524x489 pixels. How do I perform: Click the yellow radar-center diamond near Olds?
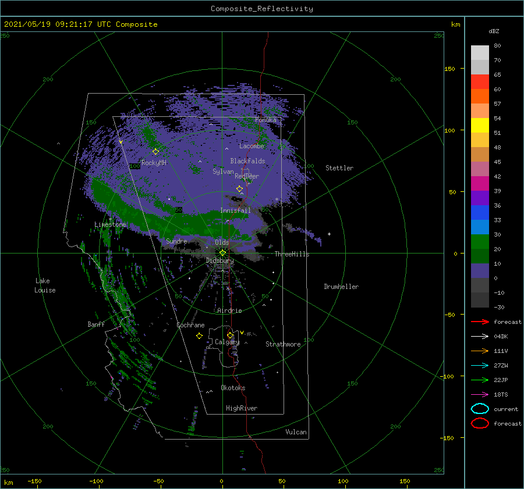(x=222, y=253)
